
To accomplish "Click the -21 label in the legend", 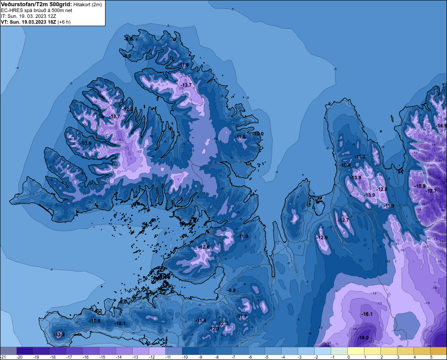I will (3, 357).
